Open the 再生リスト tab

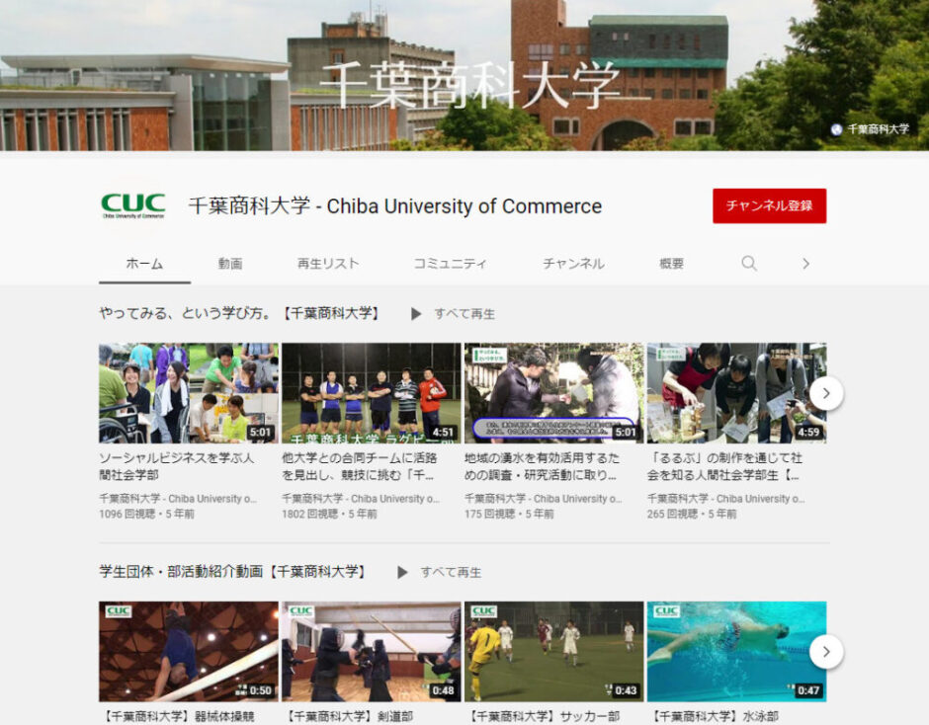(x=328, y=264)
